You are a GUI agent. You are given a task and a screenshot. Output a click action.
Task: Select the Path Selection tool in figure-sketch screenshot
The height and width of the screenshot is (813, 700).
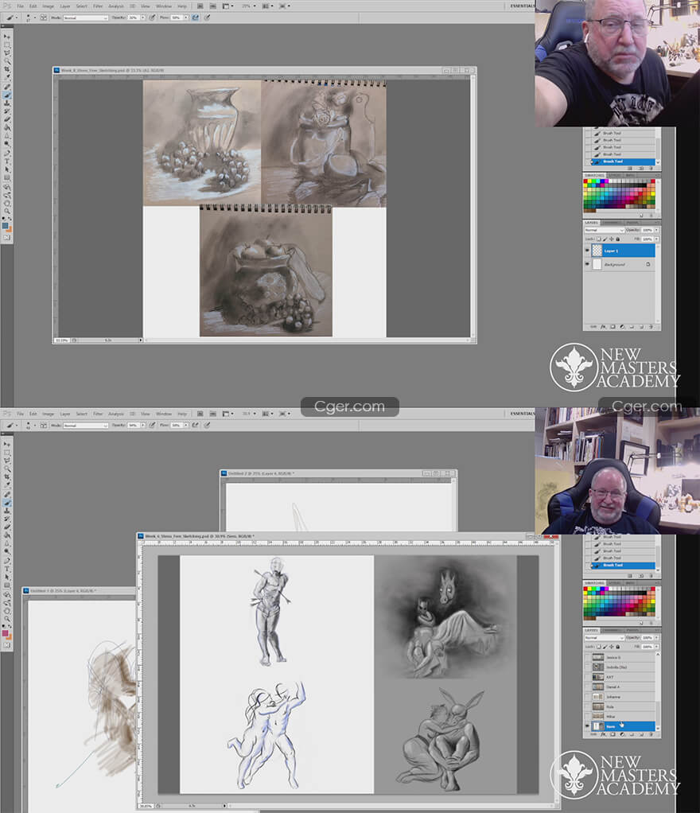pyautogui.click(x=6, y=577)
